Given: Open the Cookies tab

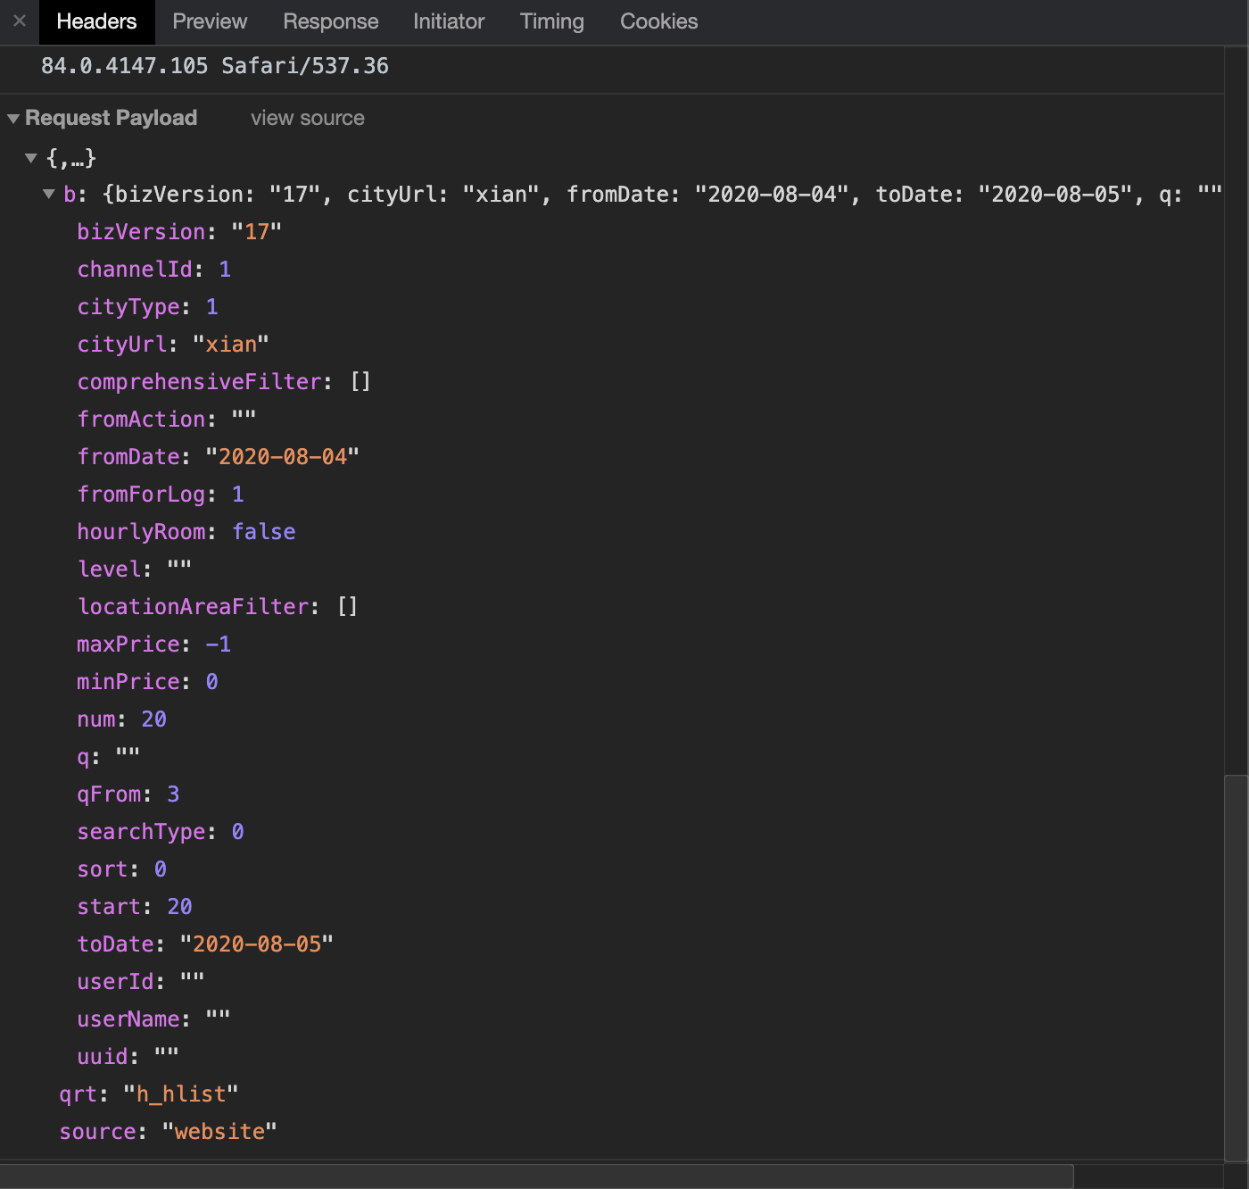Looking at the screenshot, I should 659,21.
